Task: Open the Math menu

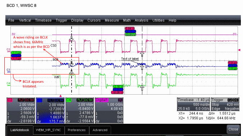Action: [x=127, y=20]
